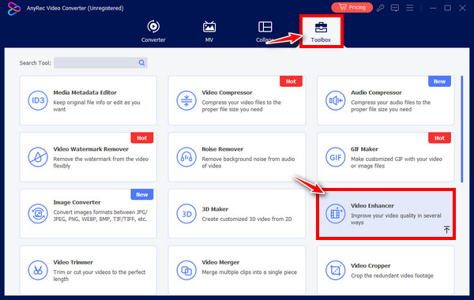Image resolution: width=474 pixels, height=300 pixels.
Task: Open the Image Converter title
Action: (77, 202)
